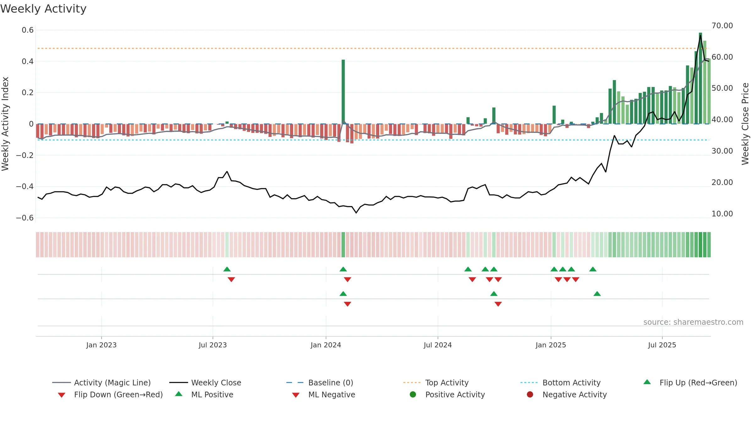Click the Jan 2023 axis label

pyautogui.click(x=101, y=345)
